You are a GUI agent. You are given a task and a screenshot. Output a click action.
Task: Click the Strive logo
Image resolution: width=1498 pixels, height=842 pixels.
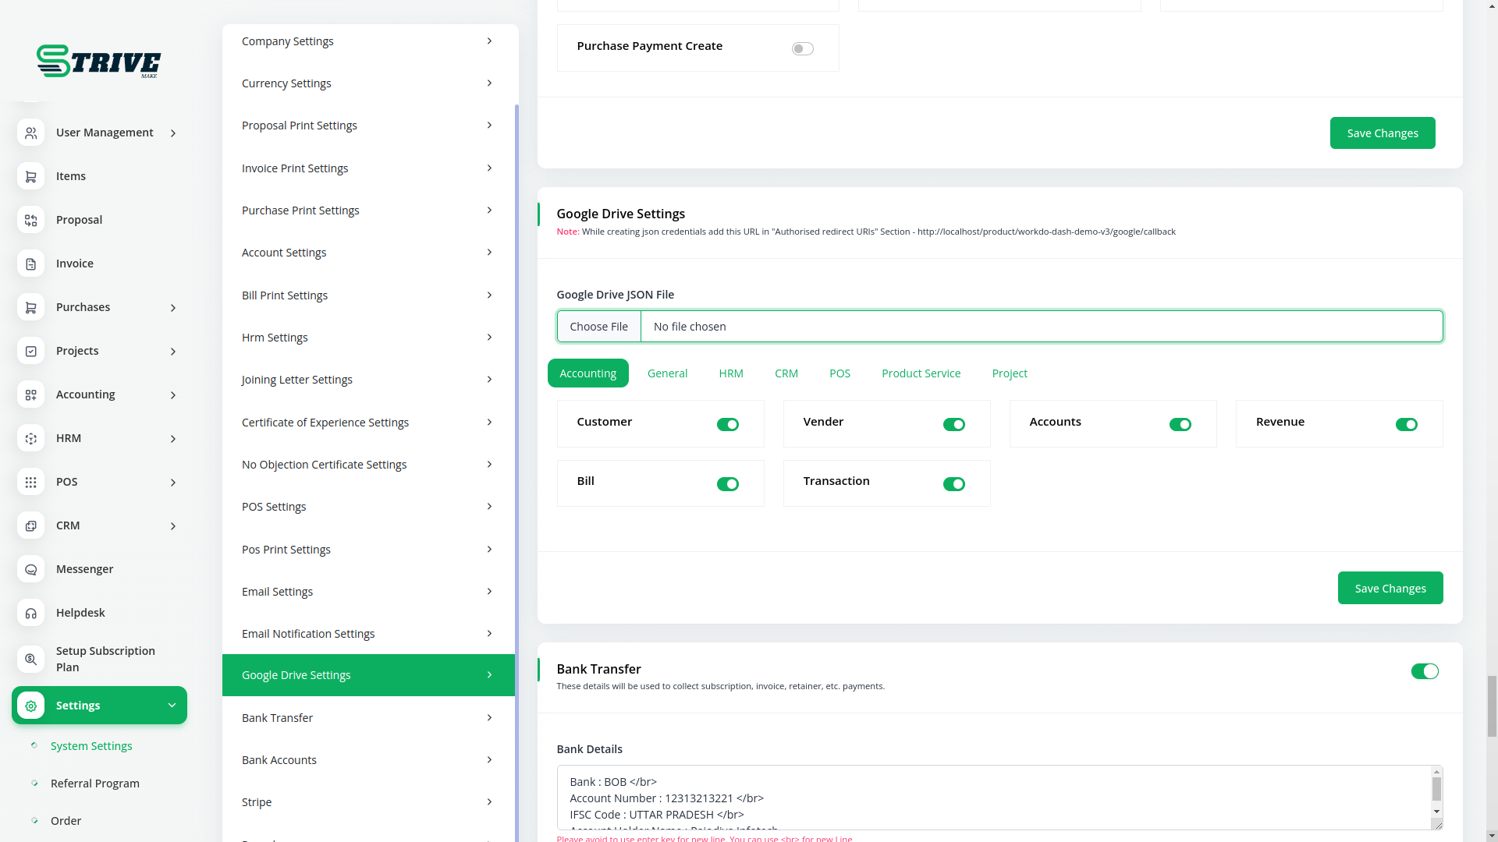pyautogui.click(x=99, y=62)
